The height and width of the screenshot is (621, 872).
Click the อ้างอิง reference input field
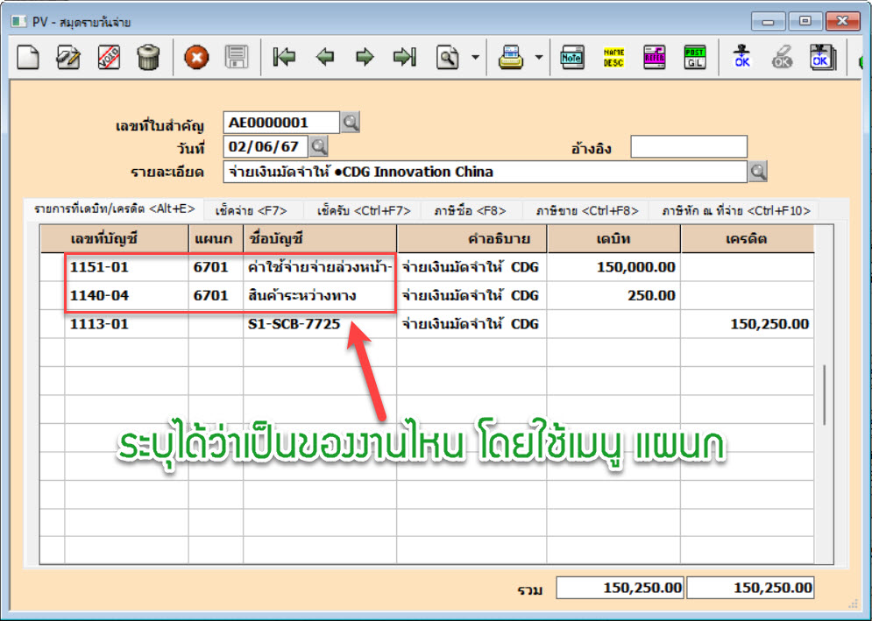689,147
